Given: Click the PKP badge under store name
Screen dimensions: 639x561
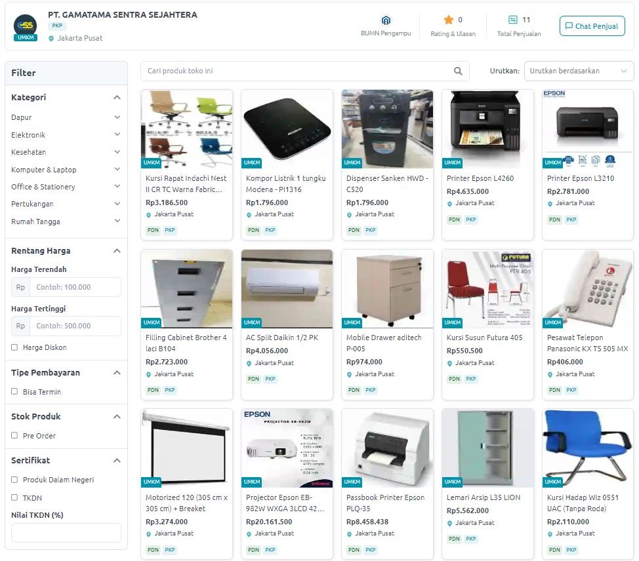Looking at the screenshot, I should 57,26.
